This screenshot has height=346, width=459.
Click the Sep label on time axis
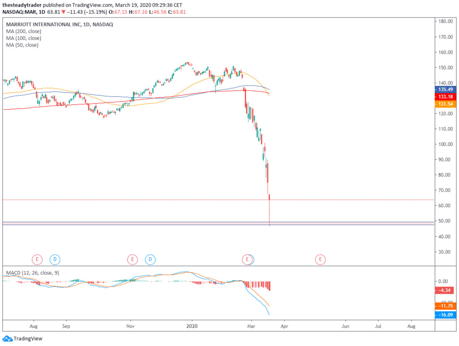[x=66, y=326]
